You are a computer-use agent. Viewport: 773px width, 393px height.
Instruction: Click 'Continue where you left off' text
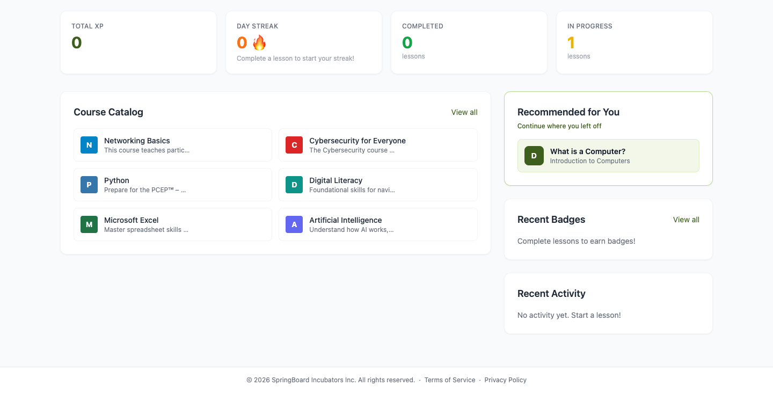pos(559,126)
